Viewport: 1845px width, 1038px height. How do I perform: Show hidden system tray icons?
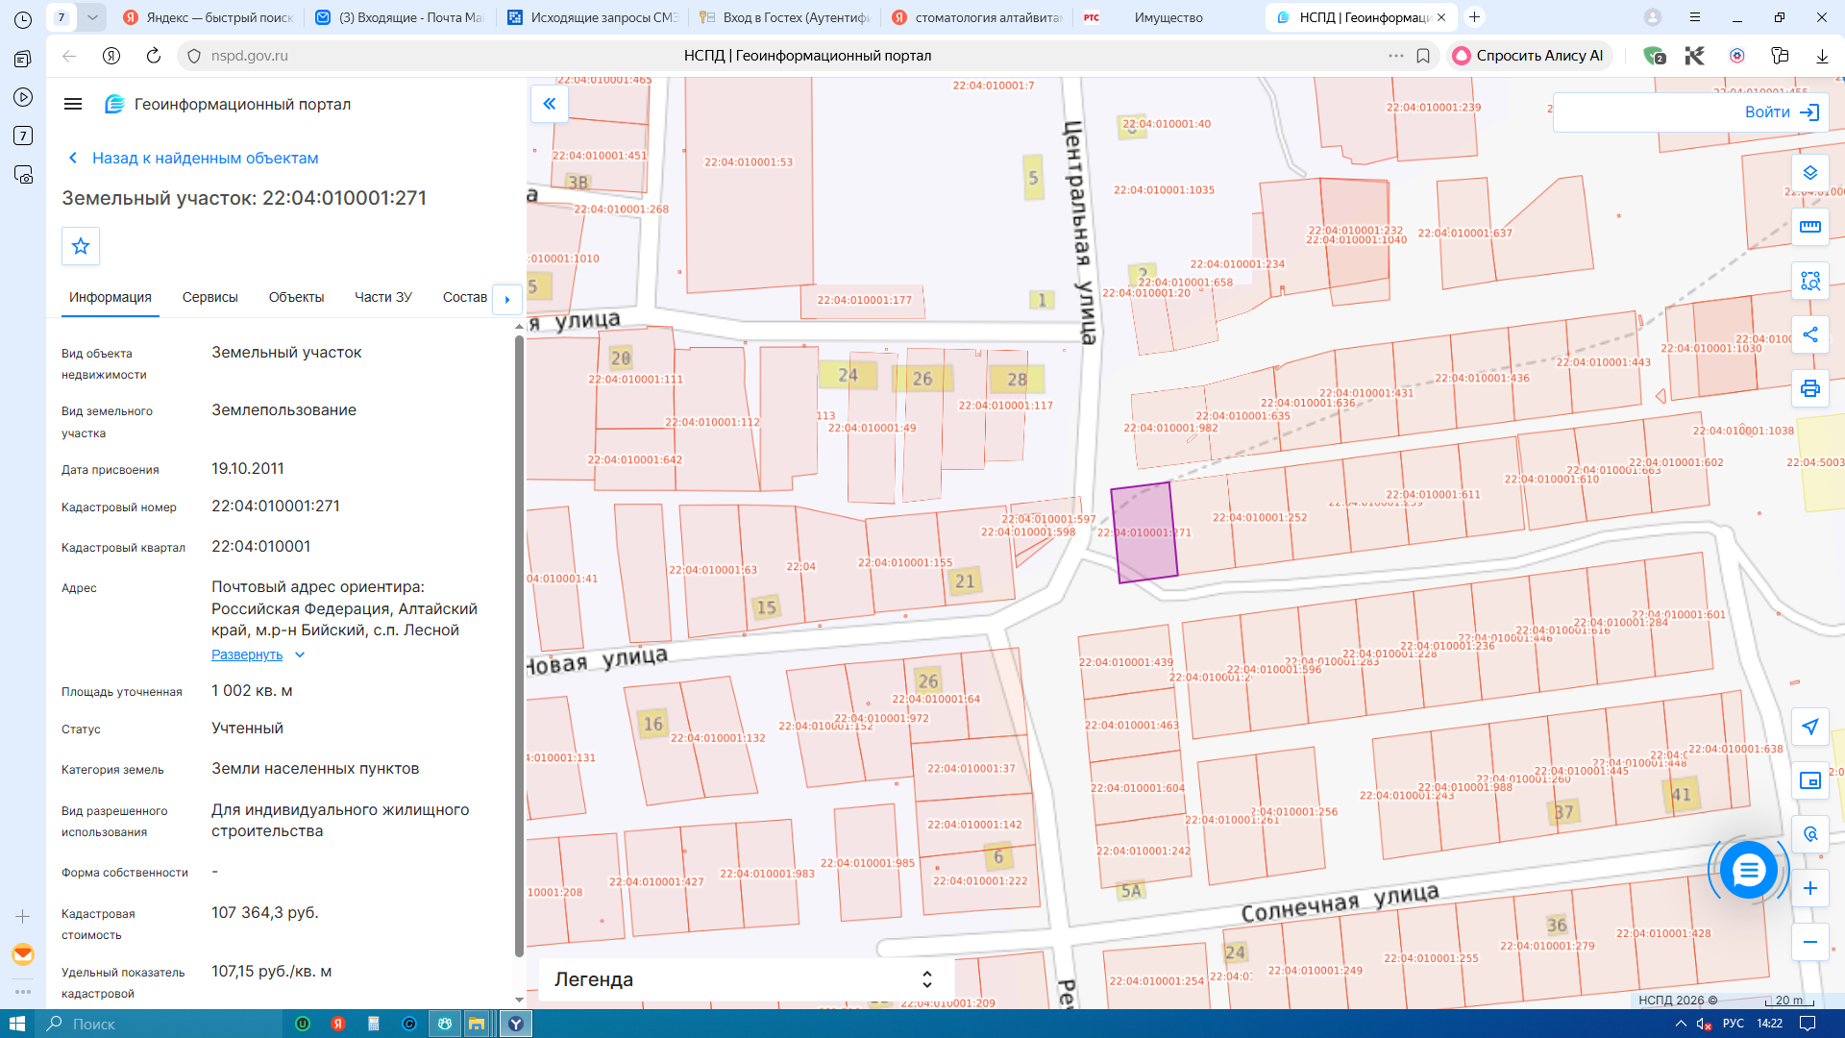pyautogui.click(x=1681, y=1024)
